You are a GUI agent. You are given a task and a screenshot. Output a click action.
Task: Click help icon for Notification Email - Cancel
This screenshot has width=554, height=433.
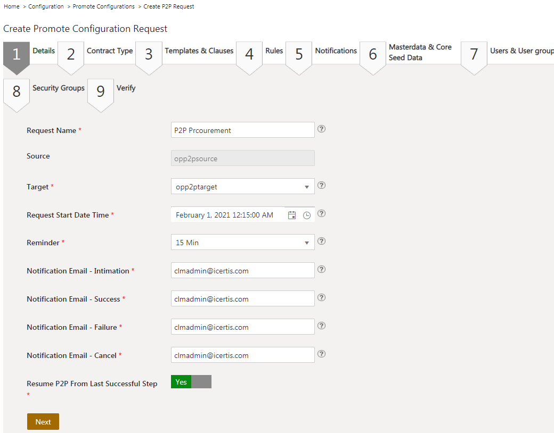pyautogui.click(x=321, y=354)
